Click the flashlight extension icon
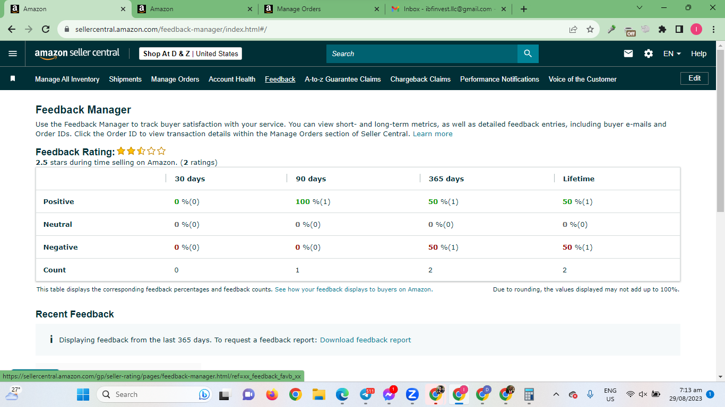 coord(612,30)
